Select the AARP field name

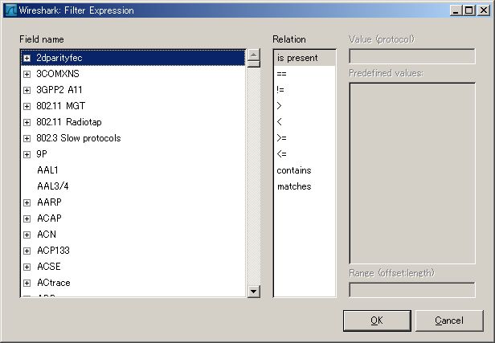pos(49,202)
